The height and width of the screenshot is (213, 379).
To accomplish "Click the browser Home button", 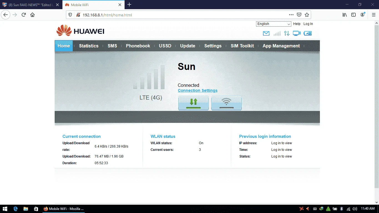I will (x=32, y=15).
